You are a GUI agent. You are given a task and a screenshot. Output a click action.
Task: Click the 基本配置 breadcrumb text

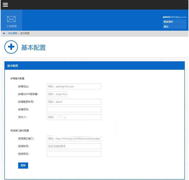pyautogui.click(x=25, y=33)
